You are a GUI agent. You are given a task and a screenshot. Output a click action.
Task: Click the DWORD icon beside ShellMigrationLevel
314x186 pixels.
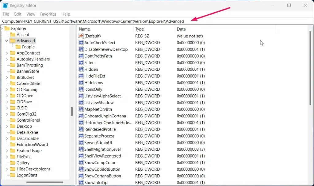81,149
